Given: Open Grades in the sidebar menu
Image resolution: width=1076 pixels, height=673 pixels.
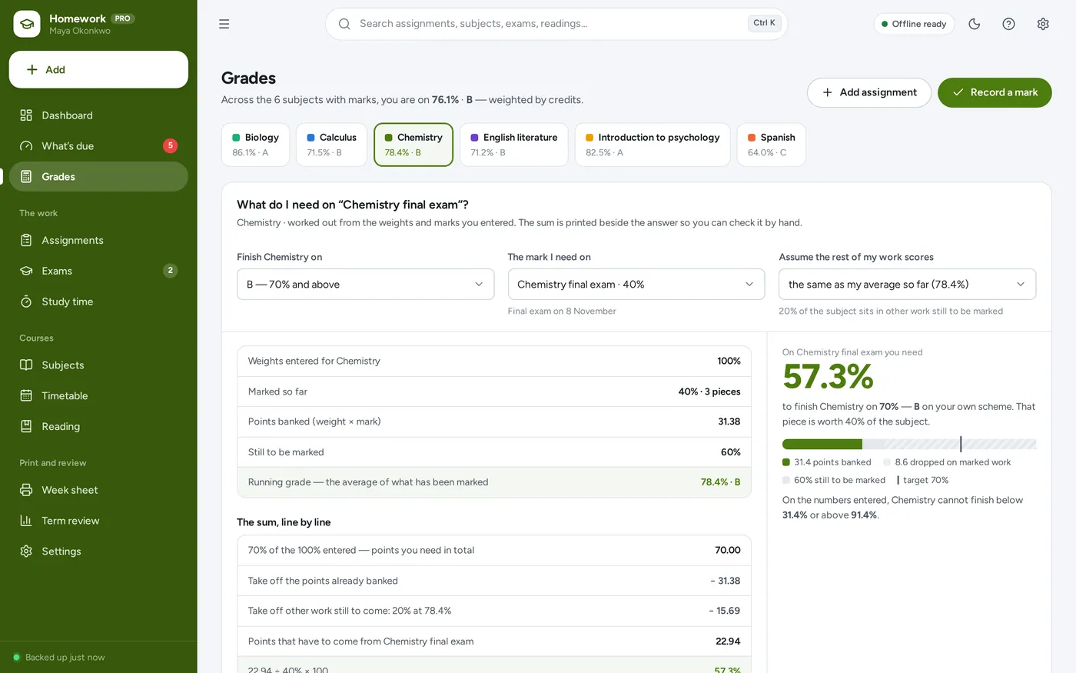Looking at the screenshot, I should click(x=98, y=177).
